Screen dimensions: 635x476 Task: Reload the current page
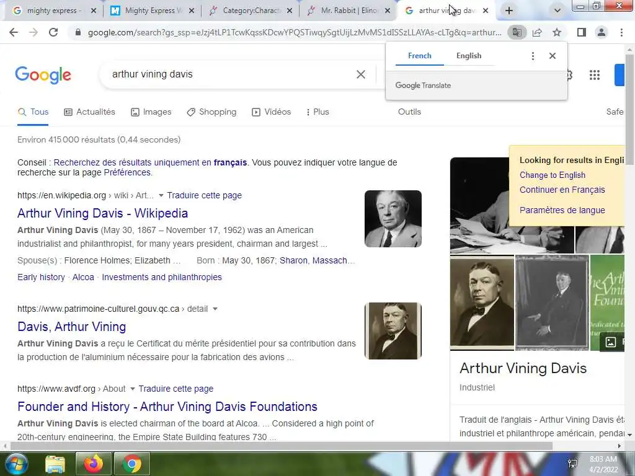(53, 32)
